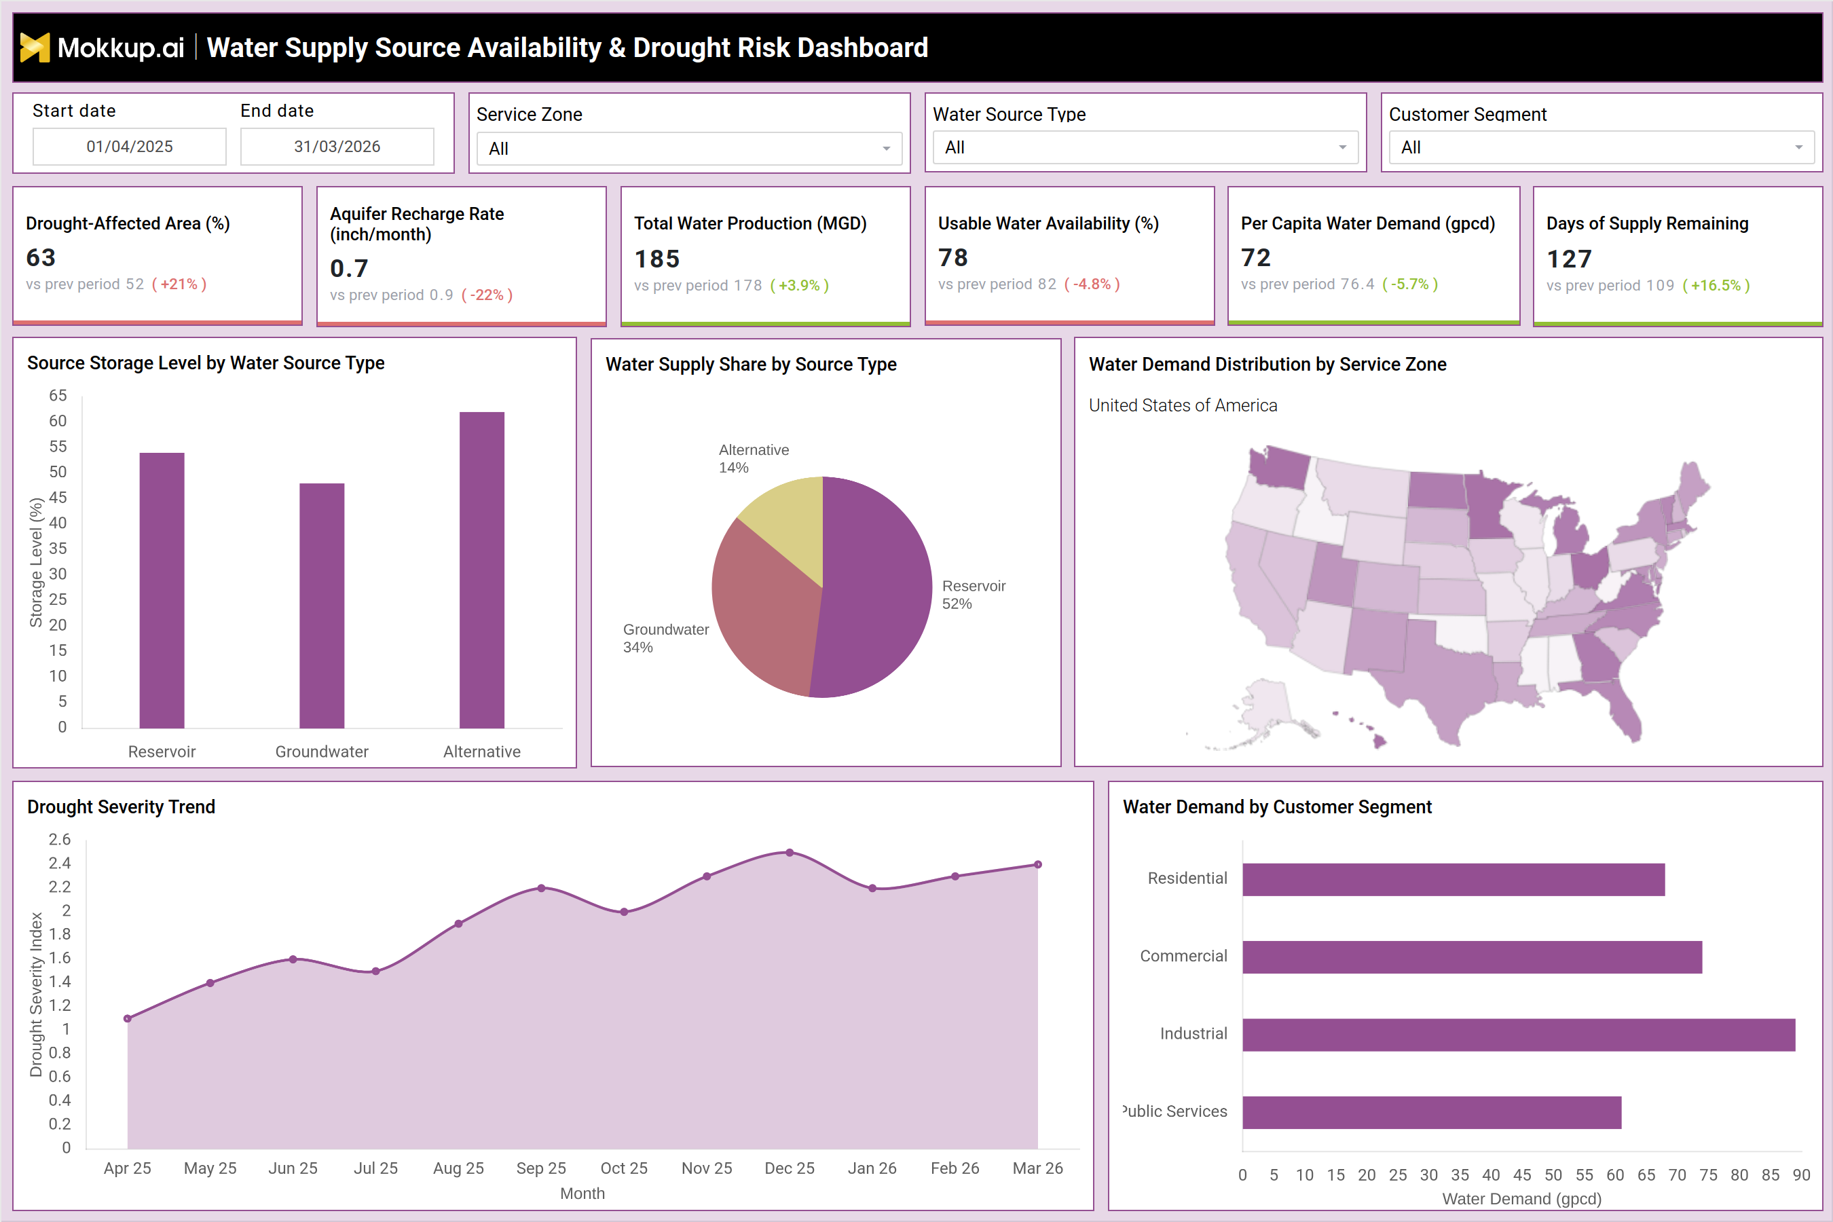
Task: Click the Storage Level (%) axis label
Action: coord(35,562)
